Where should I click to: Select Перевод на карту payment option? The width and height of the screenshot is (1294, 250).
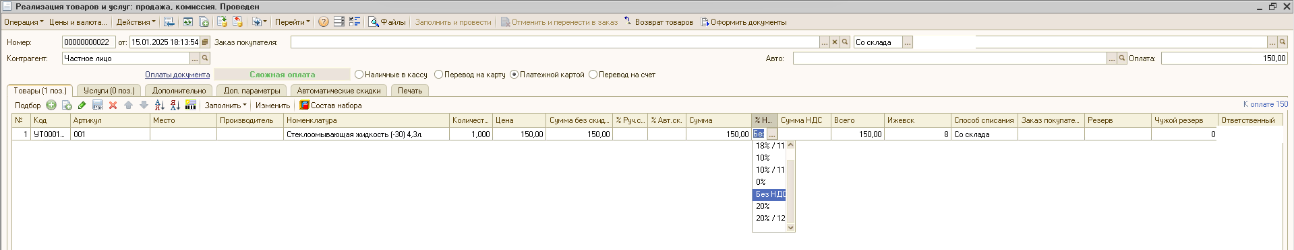point(470,75)
